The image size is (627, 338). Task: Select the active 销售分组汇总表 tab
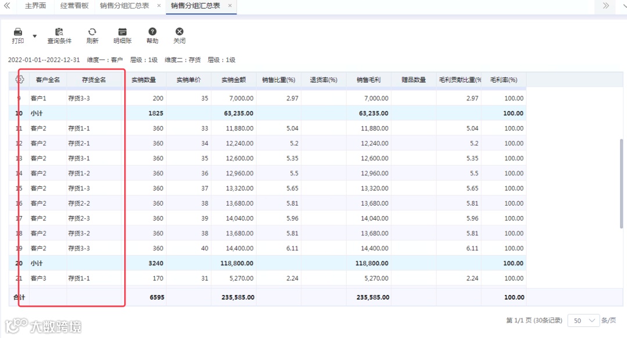(x=196, y=6)
